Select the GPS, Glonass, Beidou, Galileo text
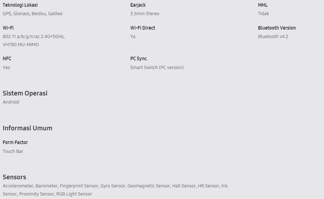The height and width of the screenshot is (199, 324). click(x=33, y=14)
